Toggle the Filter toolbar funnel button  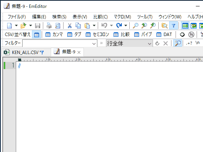(173, 26)
